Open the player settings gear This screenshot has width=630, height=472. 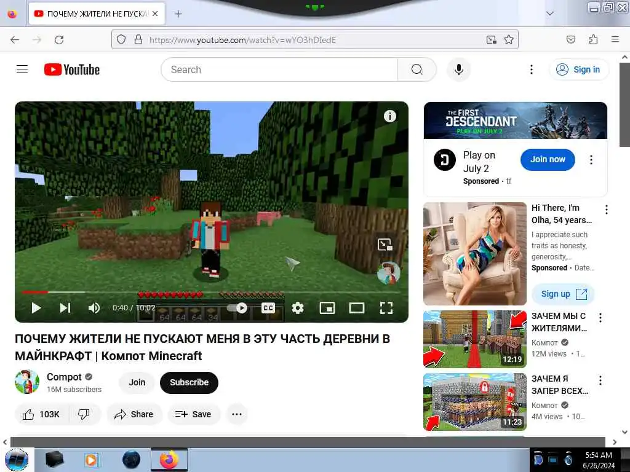(x=298, y=308)
